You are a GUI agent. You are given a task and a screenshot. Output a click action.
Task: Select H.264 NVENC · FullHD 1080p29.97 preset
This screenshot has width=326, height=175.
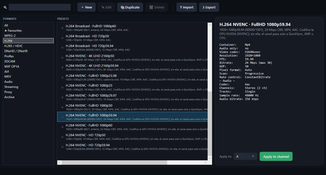tap(133, 97)
